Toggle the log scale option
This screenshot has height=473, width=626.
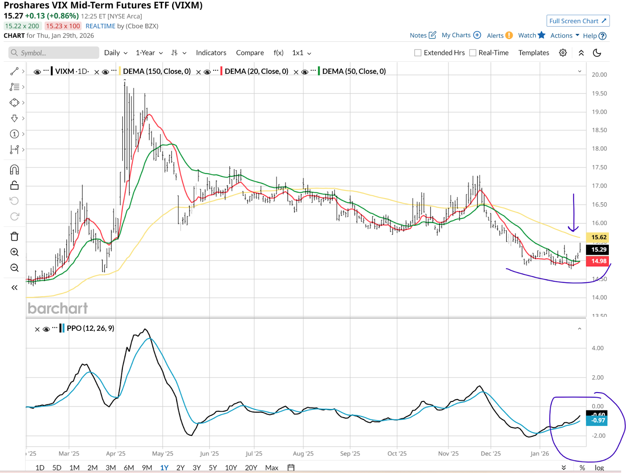pos(599,468)
